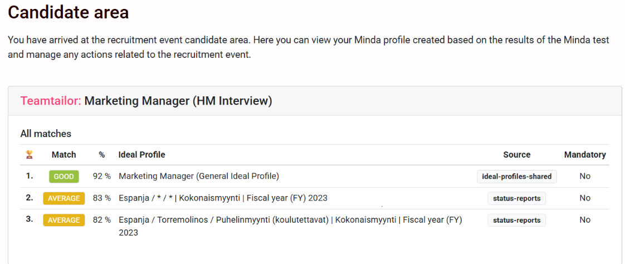Click the trophy rank icon header
Image resolution: width=625 pixels, height=264 pixels.
click(30, 154)
